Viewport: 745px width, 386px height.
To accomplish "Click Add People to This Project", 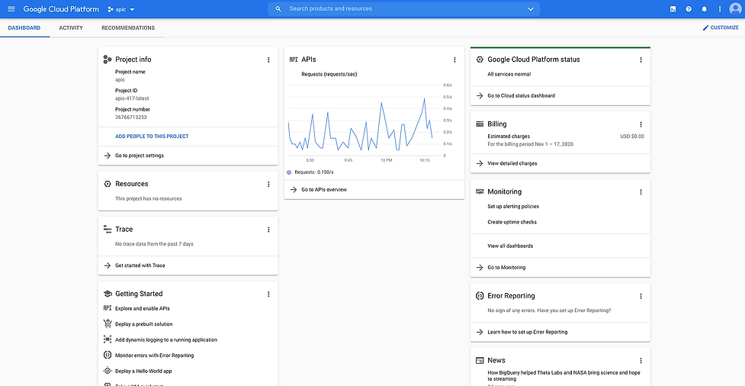I will point(152,137).
